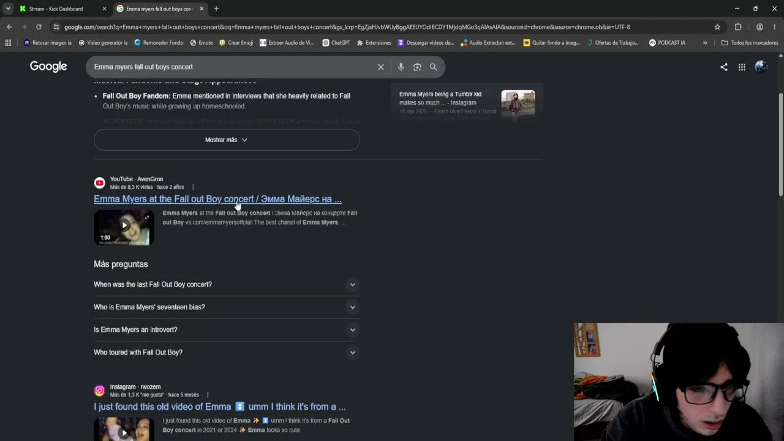Open the Google apps launcher grid
The image size is (784, 441).
pos(742,67)
